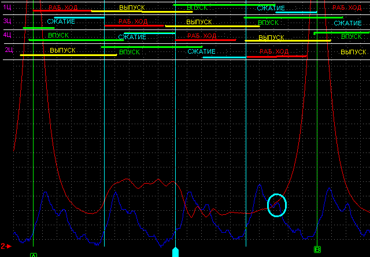Viewport: 370px width, 257px height.
Task: Click РАБ. ХОД label in the 2Ц row
Action: pyautogui.click(x=274, y=51)
